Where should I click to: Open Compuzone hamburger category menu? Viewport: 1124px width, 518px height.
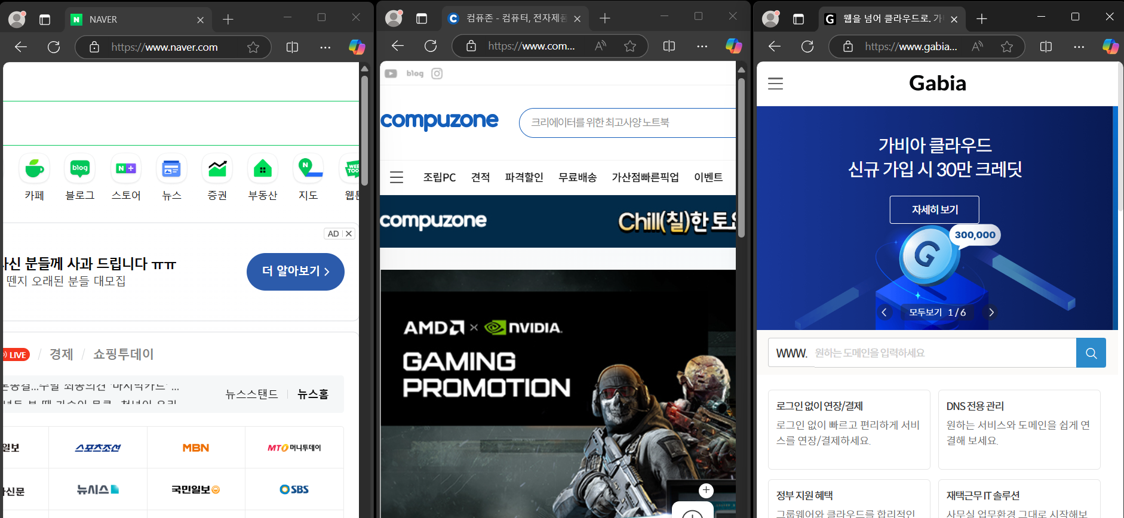point(397,177)
